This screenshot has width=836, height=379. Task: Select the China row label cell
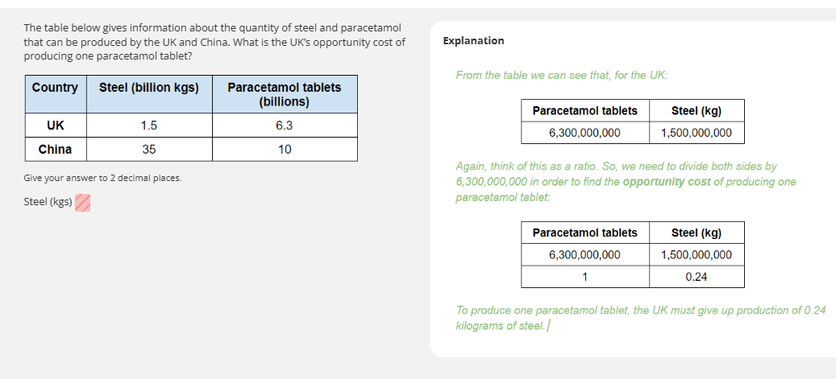click(x=55, y=150)
